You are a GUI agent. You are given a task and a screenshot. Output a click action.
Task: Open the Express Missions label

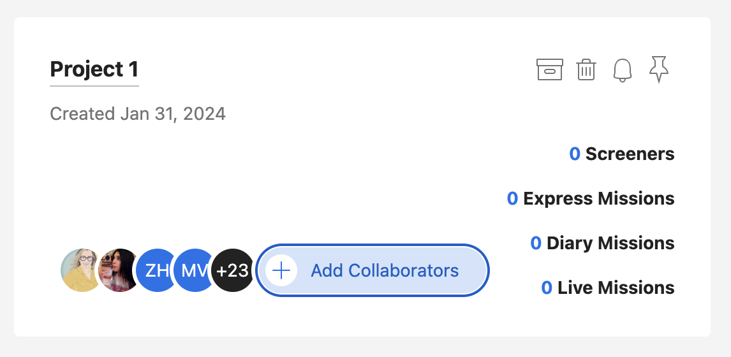598,198
